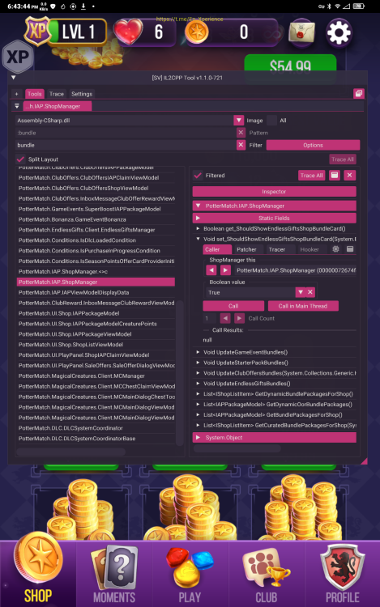Click the Call button
Viewport: 380px width, 607px height.
click(233, 306)
